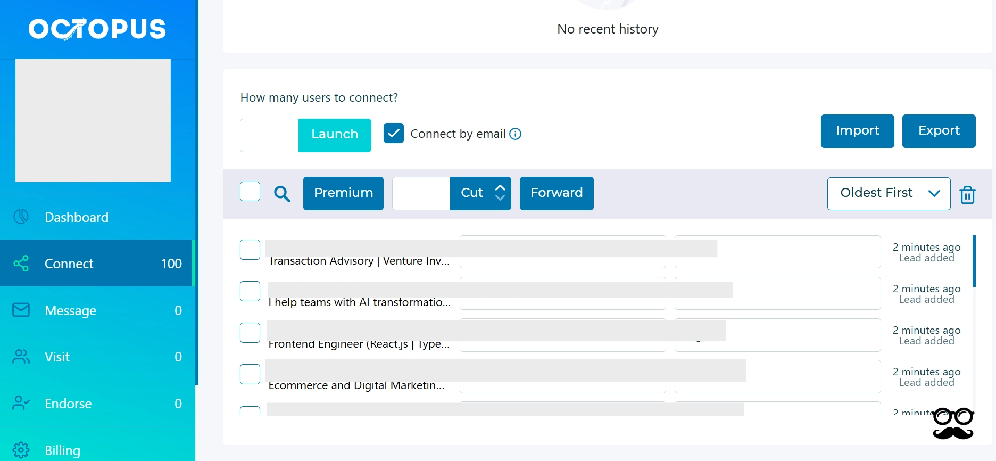
Task: Click the Launch button
Action: click(x=335, y=135)
